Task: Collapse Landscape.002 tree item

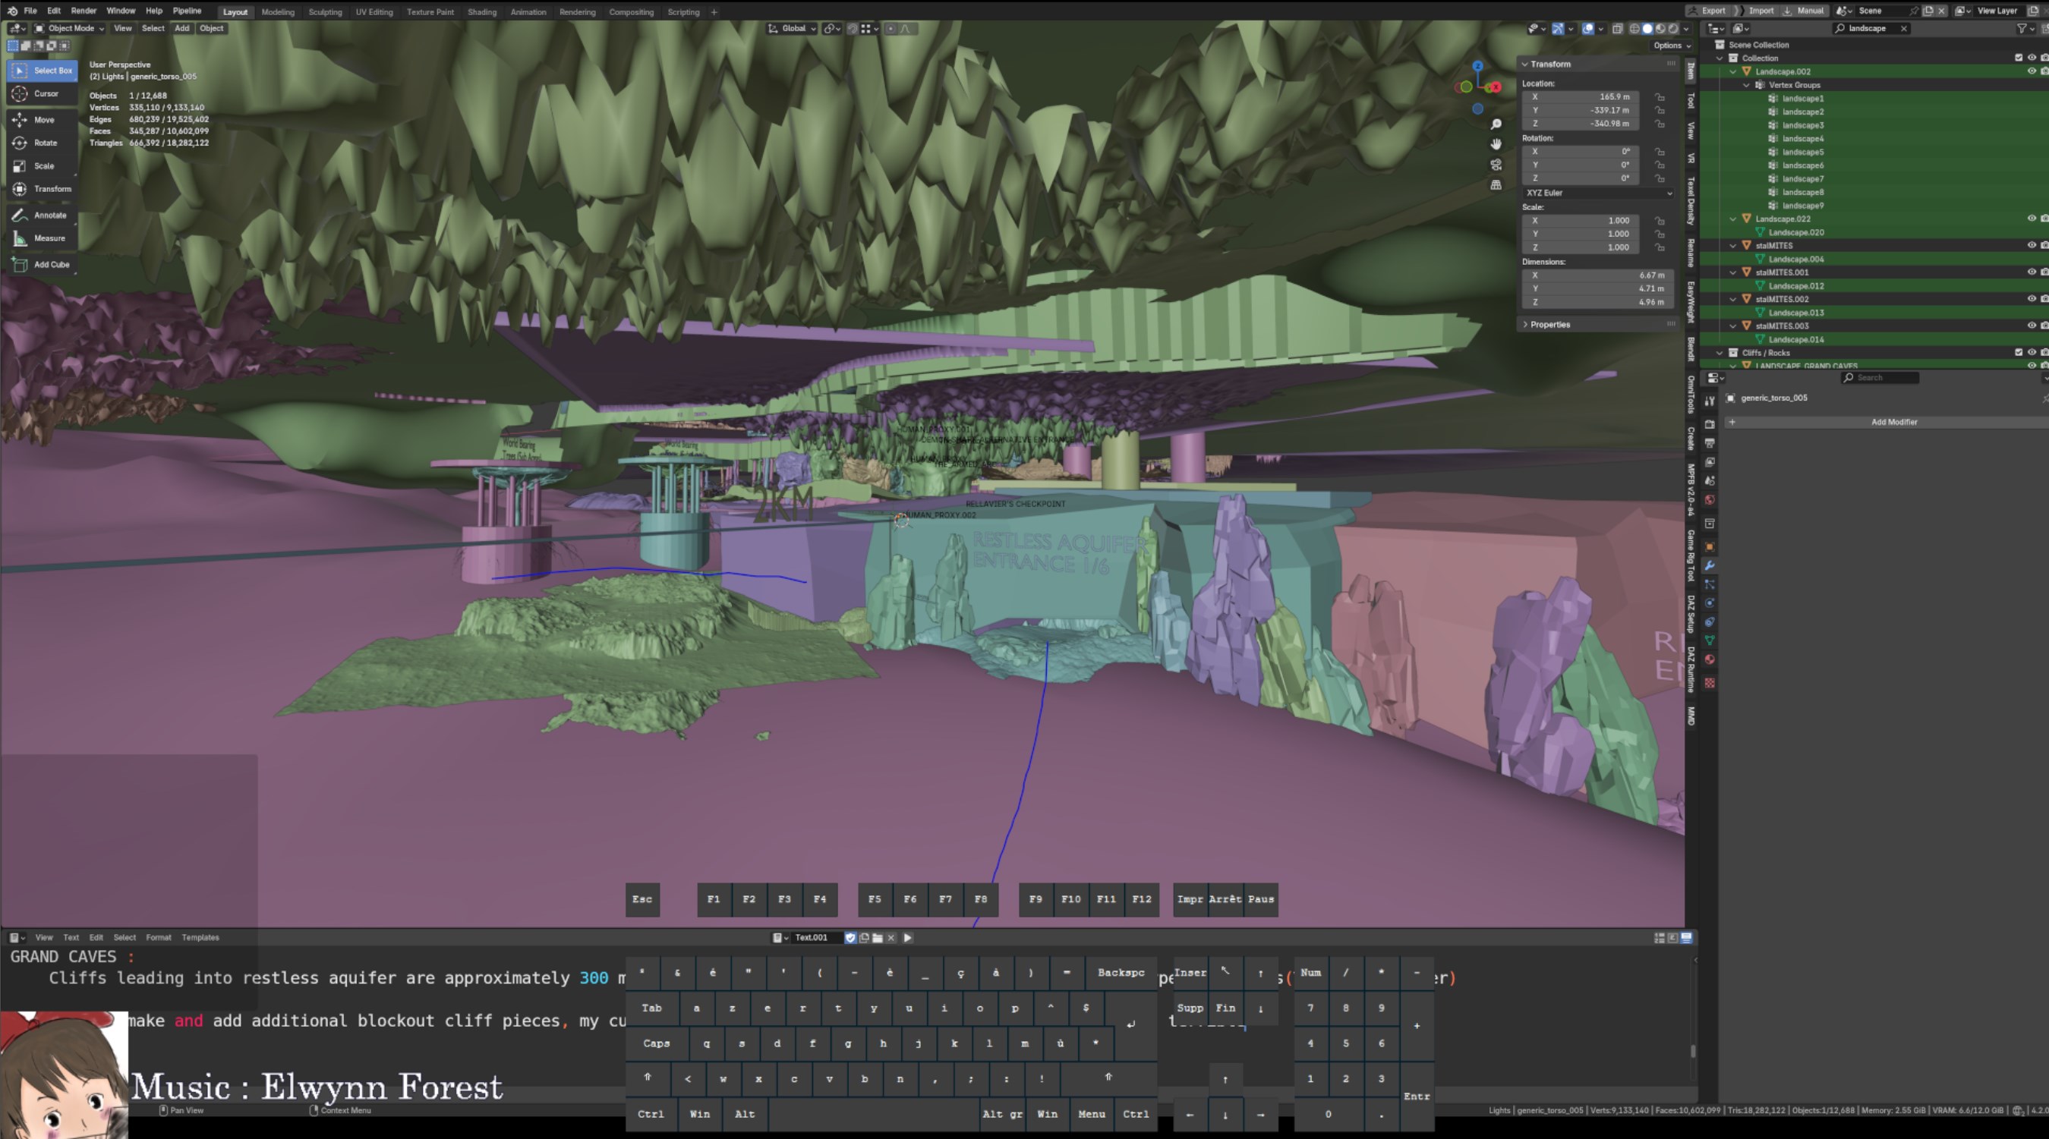Action: point(1733,71)
